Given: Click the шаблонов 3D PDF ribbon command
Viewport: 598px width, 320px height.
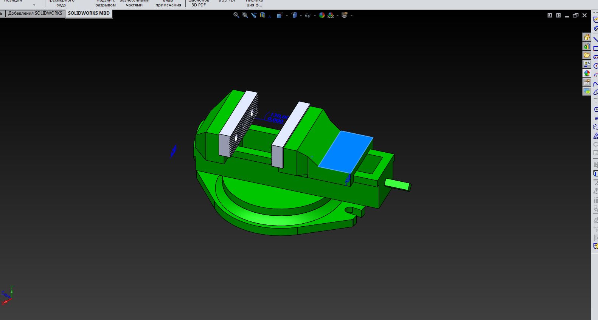Looking at the screenshot, I should pos(199,3).
